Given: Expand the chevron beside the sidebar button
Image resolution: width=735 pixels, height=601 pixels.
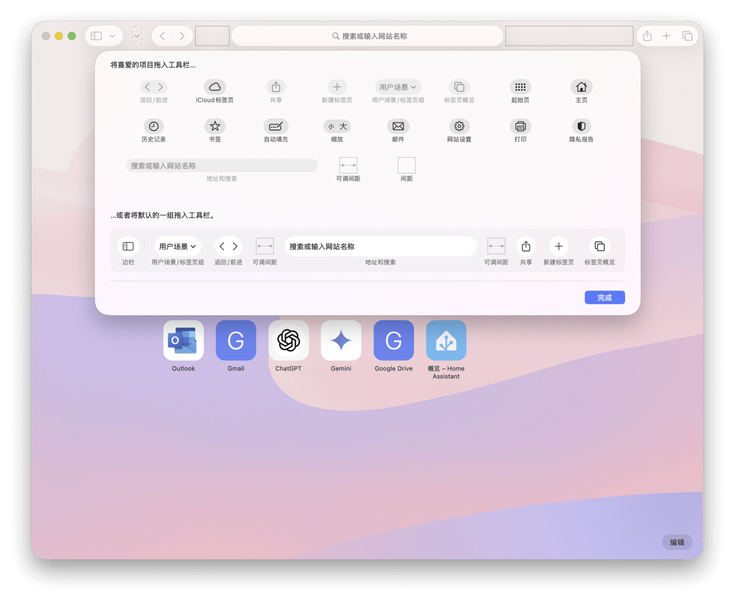Looking at the screenshot, I should (113, 36).
